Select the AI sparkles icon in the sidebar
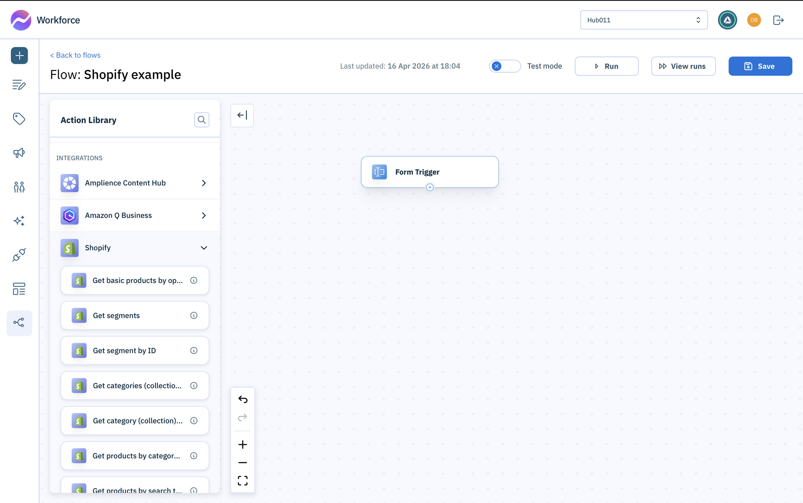 click(x=19, y=221)
